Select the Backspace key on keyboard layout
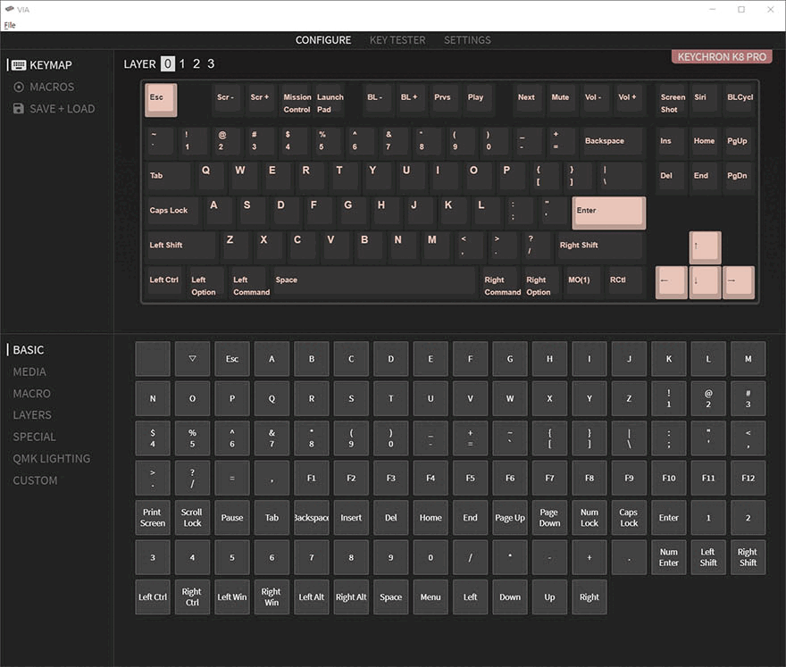Viewport: 786px width, 667px height. (x=611, y=143)
